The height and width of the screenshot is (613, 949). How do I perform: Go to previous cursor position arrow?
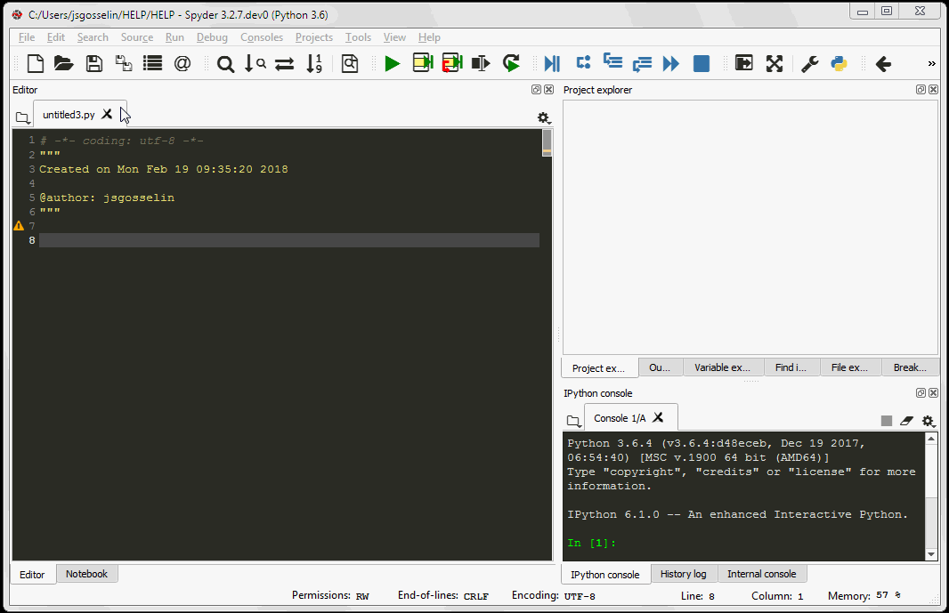(x=883, y=63)
